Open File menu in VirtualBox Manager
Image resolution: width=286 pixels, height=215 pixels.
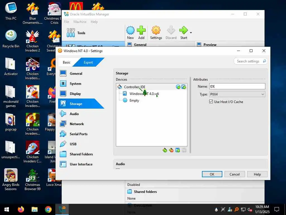[66, 22]
